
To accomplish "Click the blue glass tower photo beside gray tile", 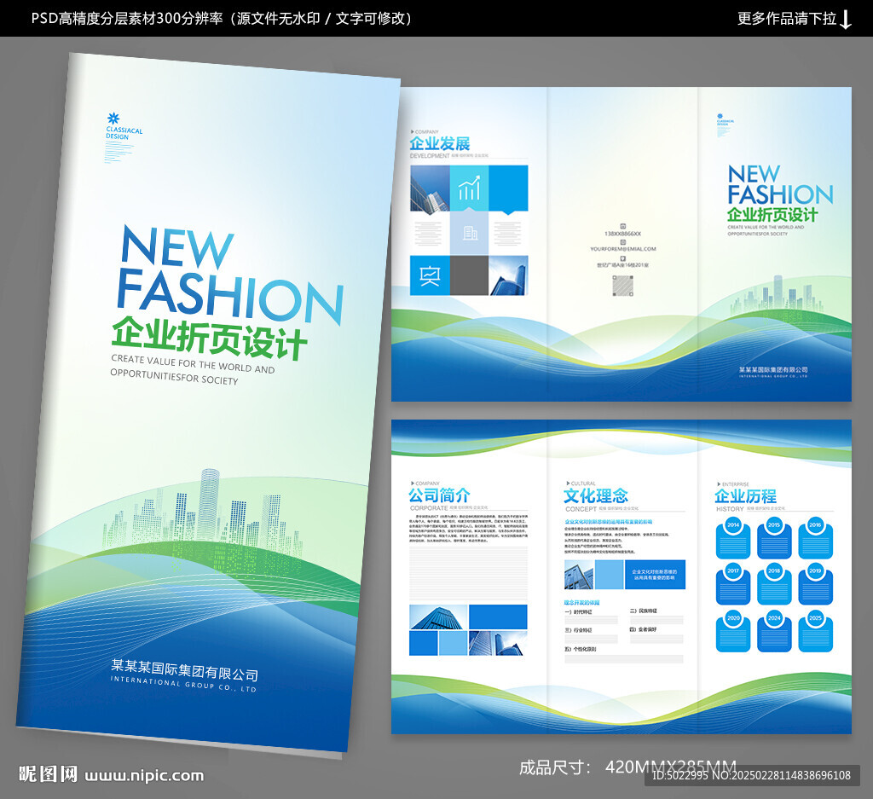I will tap(508, 275).
